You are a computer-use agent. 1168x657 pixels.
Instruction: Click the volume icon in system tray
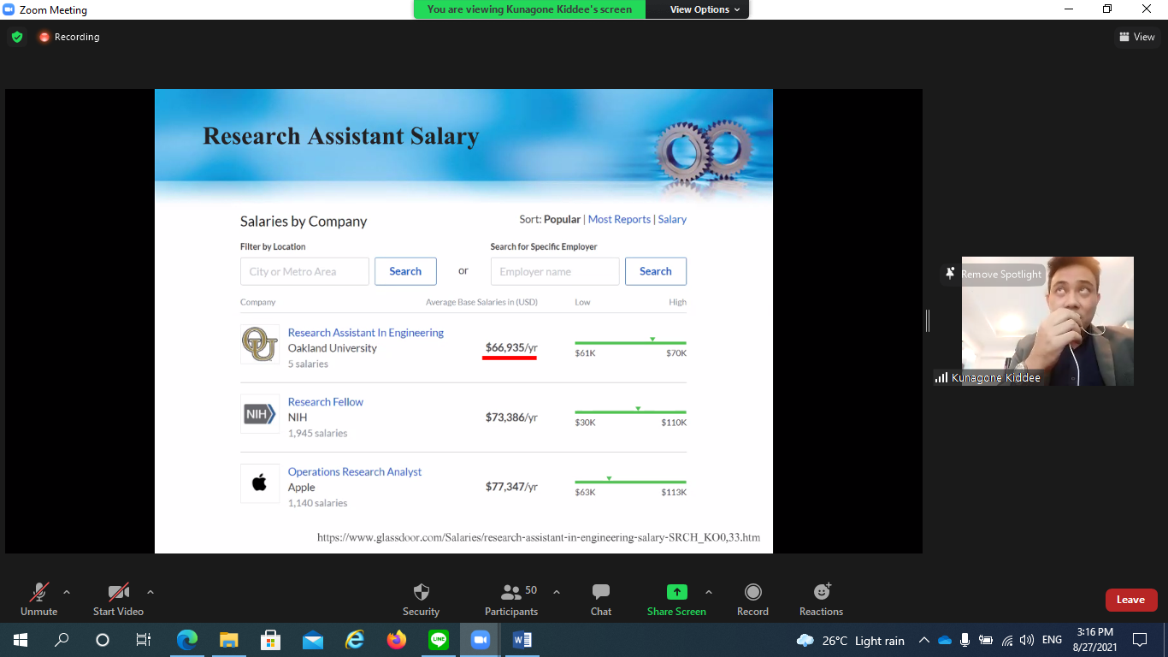click(x=1027, y=640)
